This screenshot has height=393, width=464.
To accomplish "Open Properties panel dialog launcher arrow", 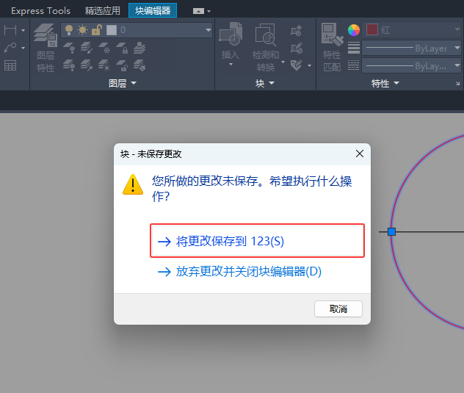I will click(458, 84).
